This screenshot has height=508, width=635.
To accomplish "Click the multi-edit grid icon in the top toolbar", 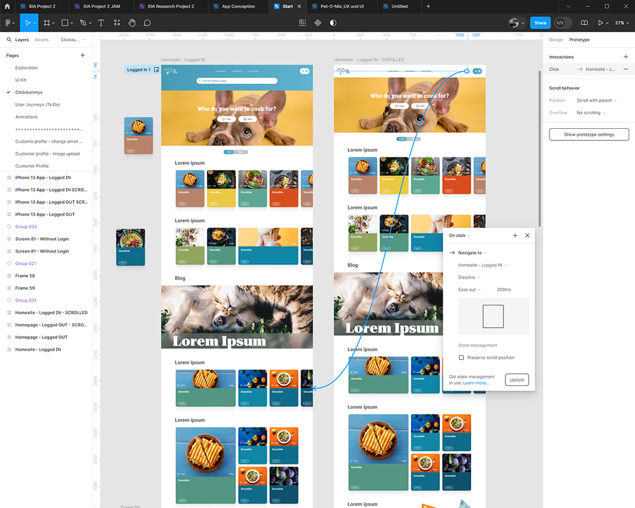I will tap(302, 23).
